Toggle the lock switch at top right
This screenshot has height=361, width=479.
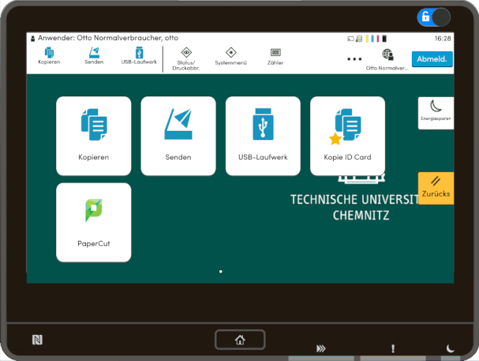click(433, 17)
